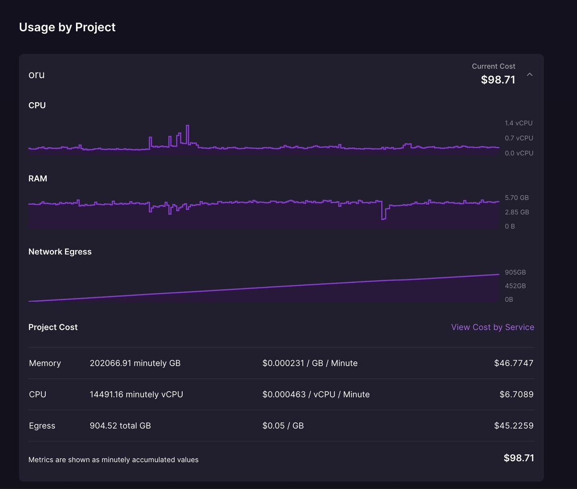Open View Cost by Service link
The height and width of the screenshot is (489, 577).
click(x=492, y=327)
